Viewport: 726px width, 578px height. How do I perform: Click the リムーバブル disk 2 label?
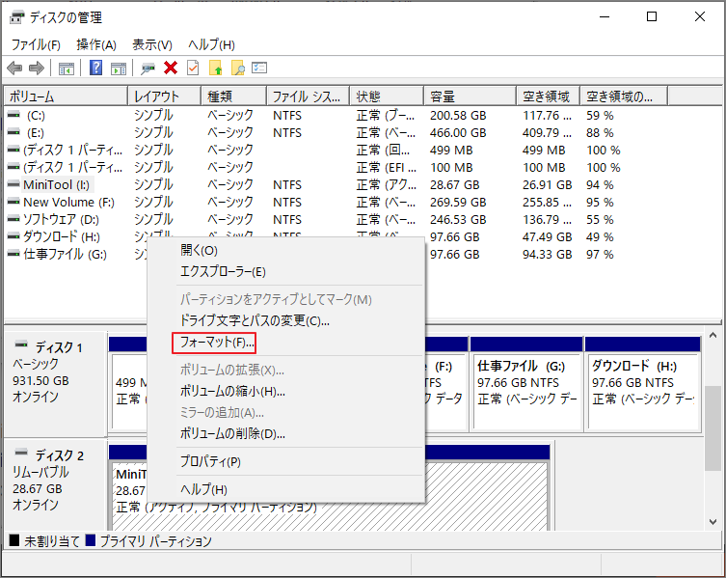40,472
